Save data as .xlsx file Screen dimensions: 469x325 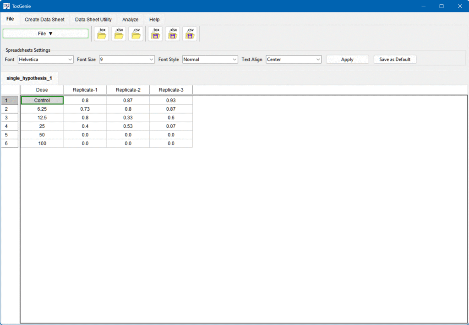pyautogui.click(x=173, y=34)
